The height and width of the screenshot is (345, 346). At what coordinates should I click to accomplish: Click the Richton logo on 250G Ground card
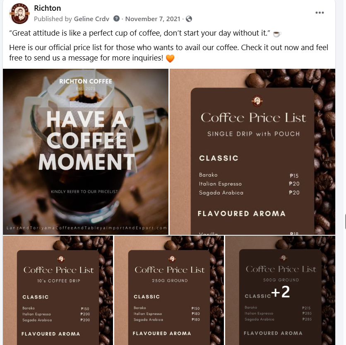pyautogui.click(x=172, y=258)
